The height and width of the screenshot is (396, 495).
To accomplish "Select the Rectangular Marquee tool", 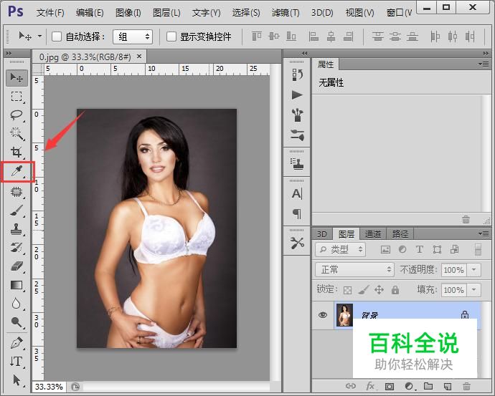I will 16,97.
